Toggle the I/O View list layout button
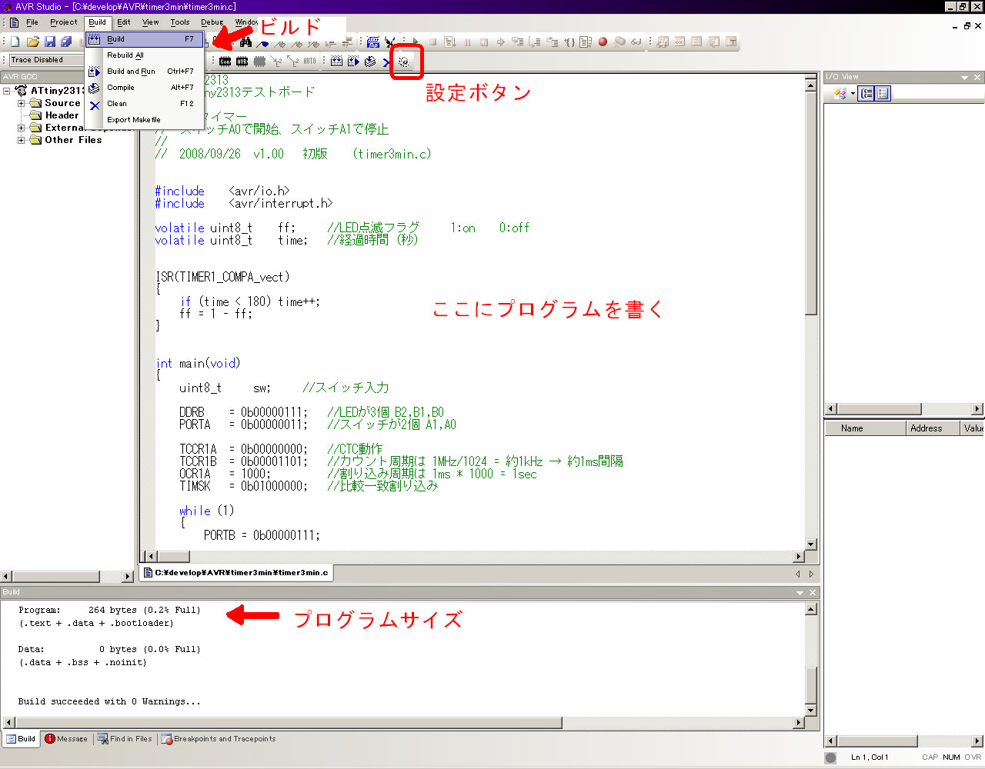 point(883,93)
